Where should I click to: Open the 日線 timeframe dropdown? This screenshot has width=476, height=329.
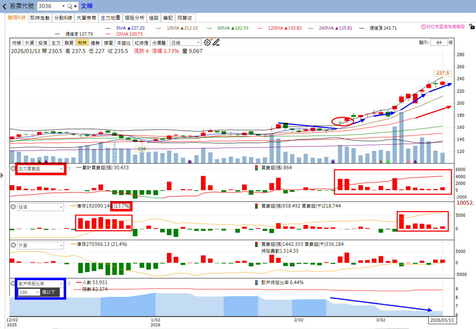185,43
